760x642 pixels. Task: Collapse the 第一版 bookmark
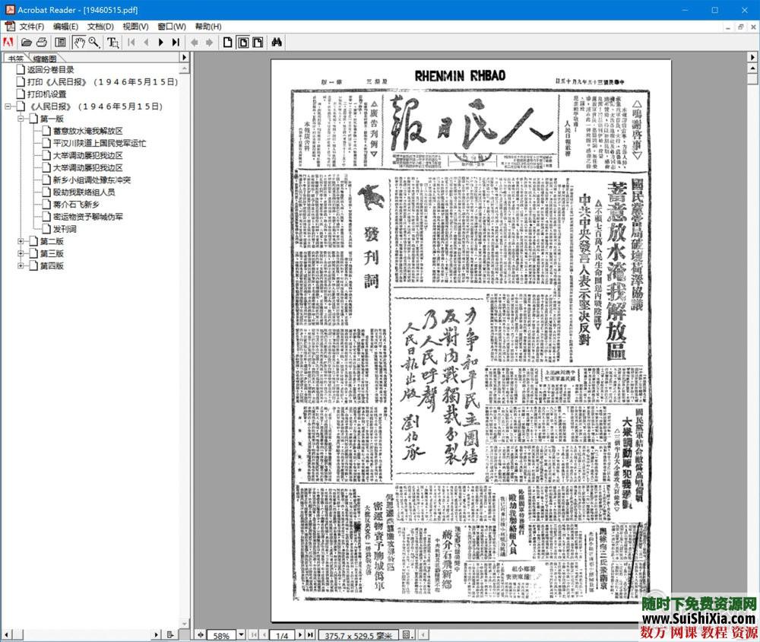23,118
